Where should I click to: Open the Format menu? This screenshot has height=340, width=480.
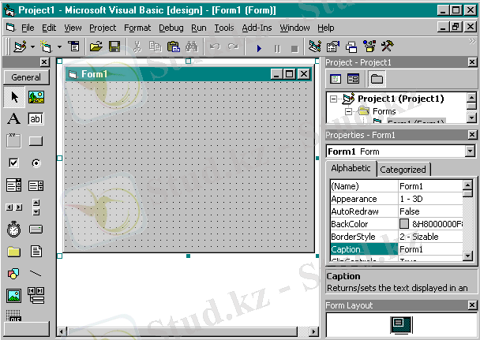coord(137,28)
